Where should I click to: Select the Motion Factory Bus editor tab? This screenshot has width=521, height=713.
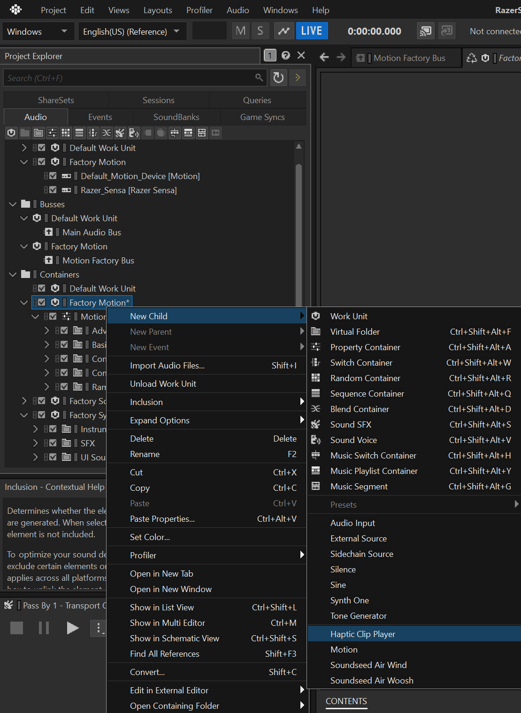[x=406, y=58]
